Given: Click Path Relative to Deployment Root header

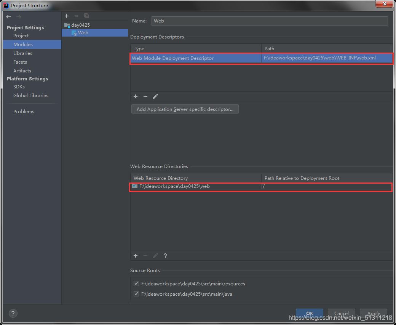Looking at the screenshot, I should click(x=327, y=178).
